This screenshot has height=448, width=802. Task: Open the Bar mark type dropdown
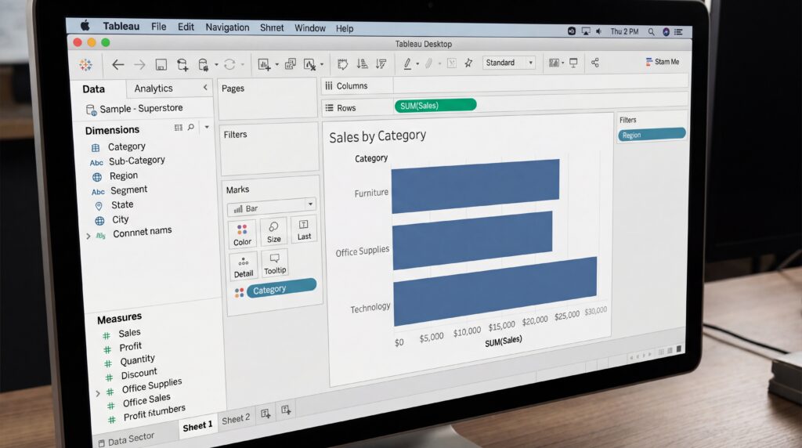(272, 207)
